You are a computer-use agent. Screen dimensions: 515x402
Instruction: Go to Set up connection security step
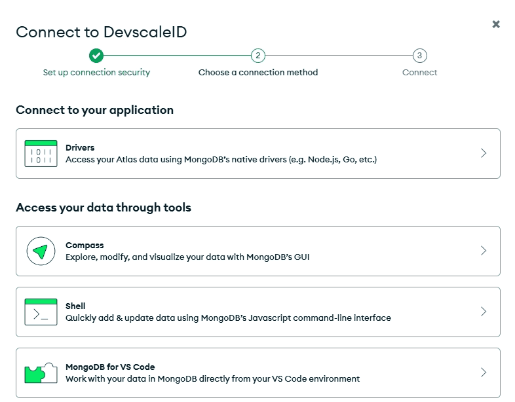tap(96, 73)
